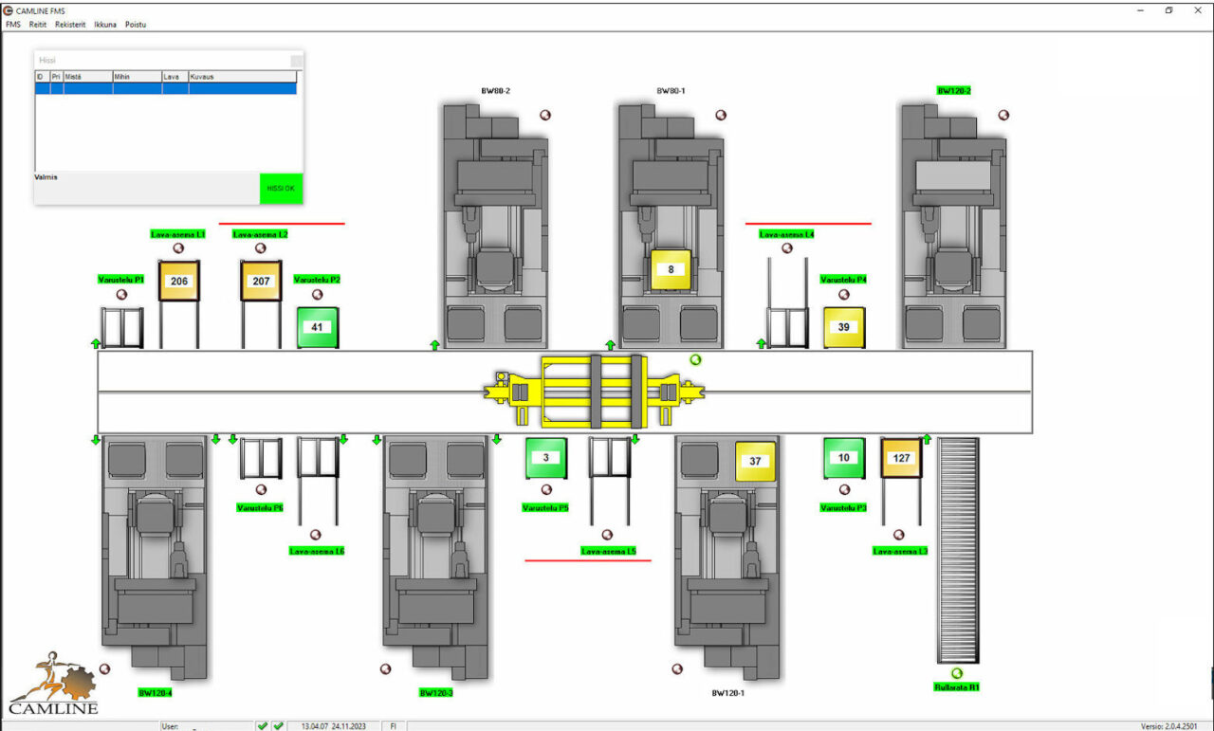Select pallet 207 at Lava-asema L2

pos(261,282)
